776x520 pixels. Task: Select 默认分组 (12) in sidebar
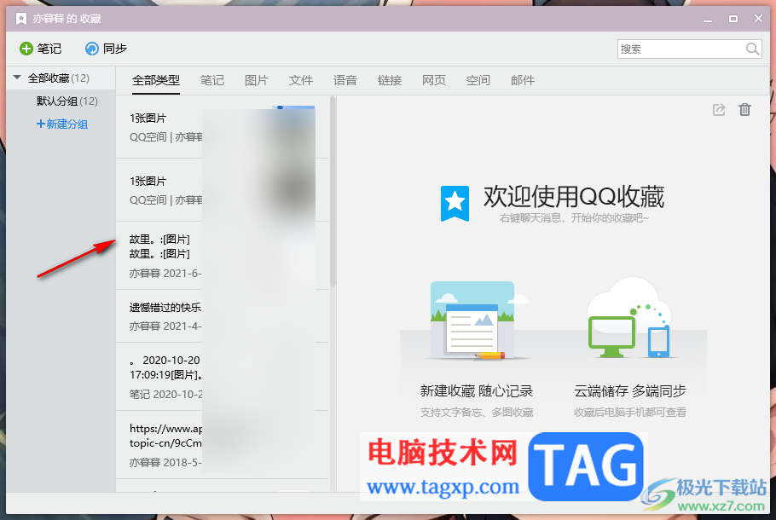pyautogui.click(x=67, y=101)
